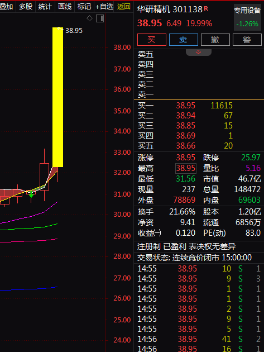Click the 30.00 price axis label
Viewport: 264px width, 352px height.
tap(122, 215)
